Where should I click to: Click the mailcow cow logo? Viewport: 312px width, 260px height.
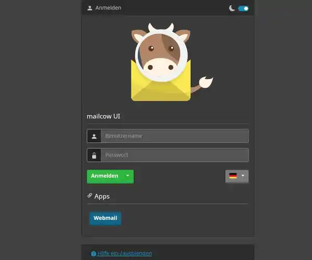point(172,62)
